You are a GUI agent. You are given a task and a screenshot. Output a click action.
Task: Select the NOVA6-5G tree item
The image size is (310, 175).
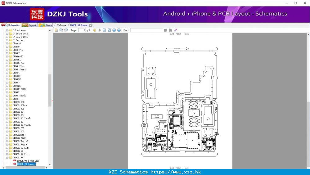click(x=18, y=56)
